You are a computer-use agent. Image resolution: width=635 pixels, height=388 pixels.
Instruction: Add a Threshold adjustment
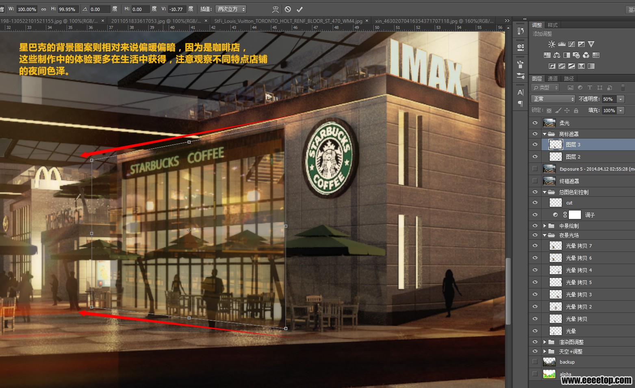click(571, 66)
